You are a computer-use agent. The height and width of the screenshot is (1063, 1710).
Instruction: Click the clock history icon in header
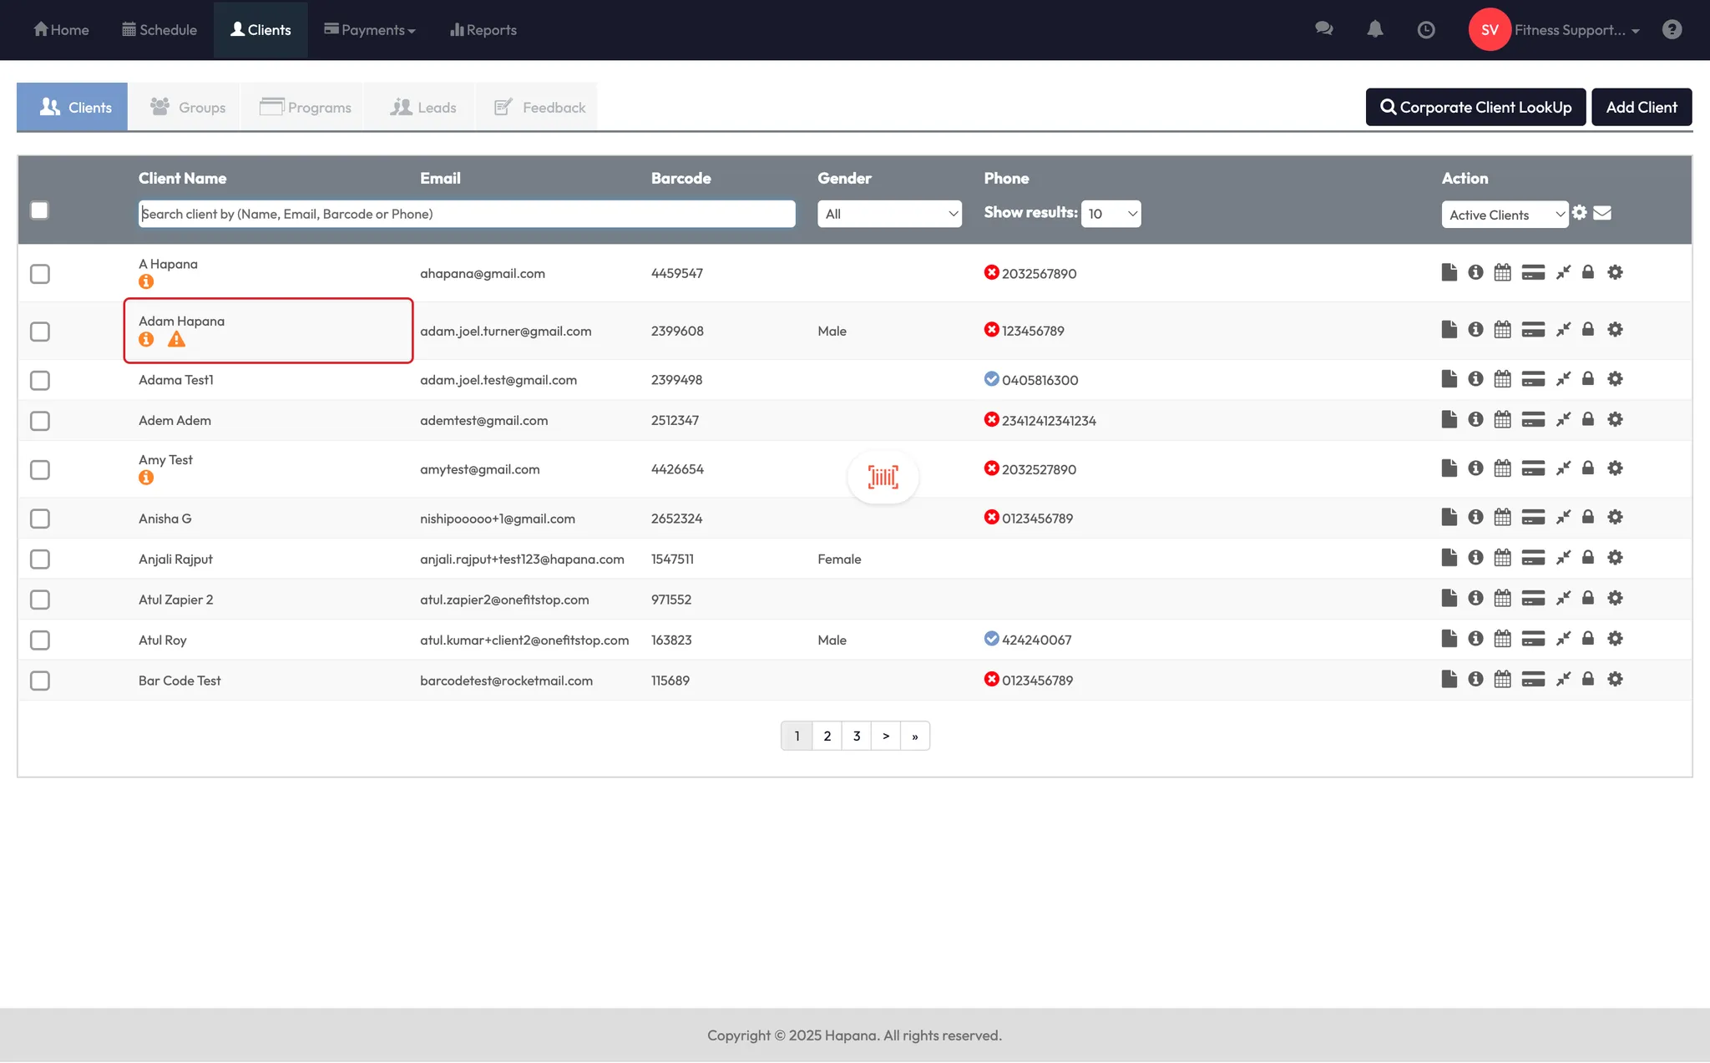pos(1426,30)
